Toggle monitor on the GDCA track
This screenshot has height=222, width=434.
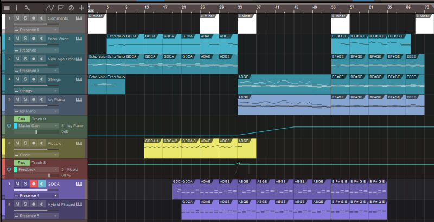point(42,184)
